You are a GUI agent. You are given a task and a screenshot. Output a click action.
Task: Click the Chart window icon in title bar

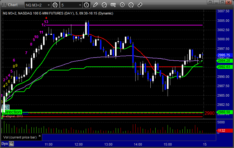click(4, 5)
